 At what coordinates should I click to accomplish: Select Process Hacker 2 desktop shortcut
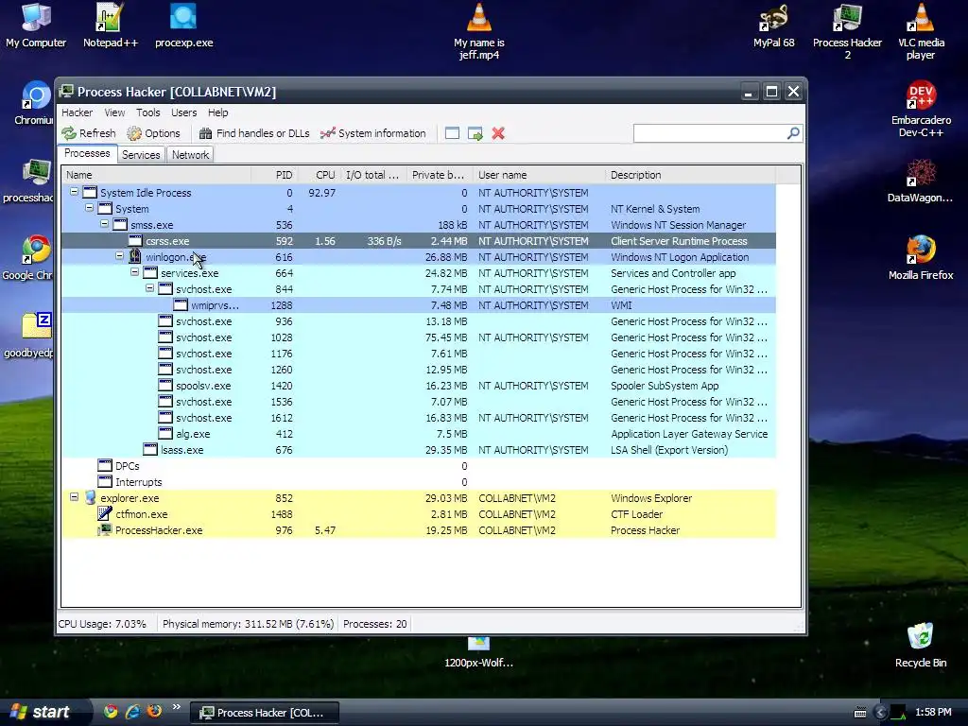(847, 31)
